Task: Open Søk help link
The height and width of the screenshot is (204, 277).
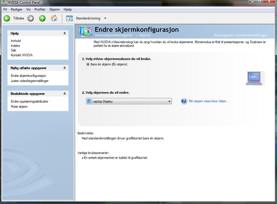Action: tap(13, 50)
